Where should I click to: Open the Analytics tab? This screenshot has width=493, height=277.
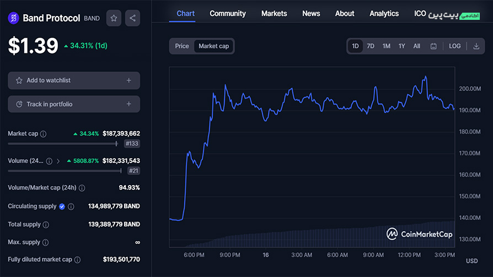[x=384, y=14]
